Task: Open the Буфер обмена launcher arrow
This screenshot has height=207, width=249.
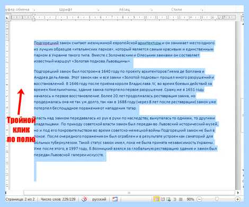Action: [34, 10]
